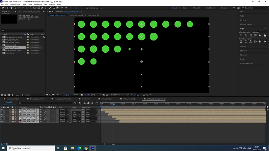Open the Active Camera dropdown
The image size is (269, 151).
pyautogui.click(x=116, y=95)
